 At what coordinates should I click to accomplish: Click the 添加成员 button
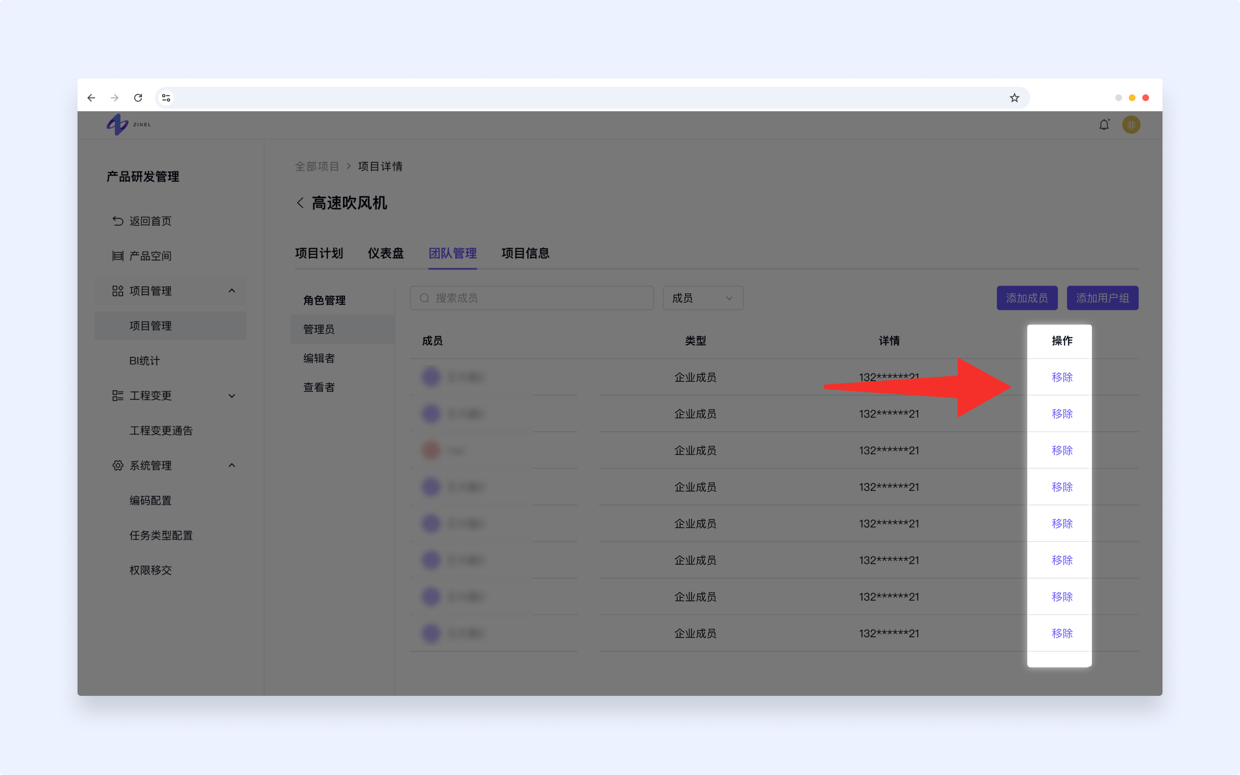click(1027, 298)
